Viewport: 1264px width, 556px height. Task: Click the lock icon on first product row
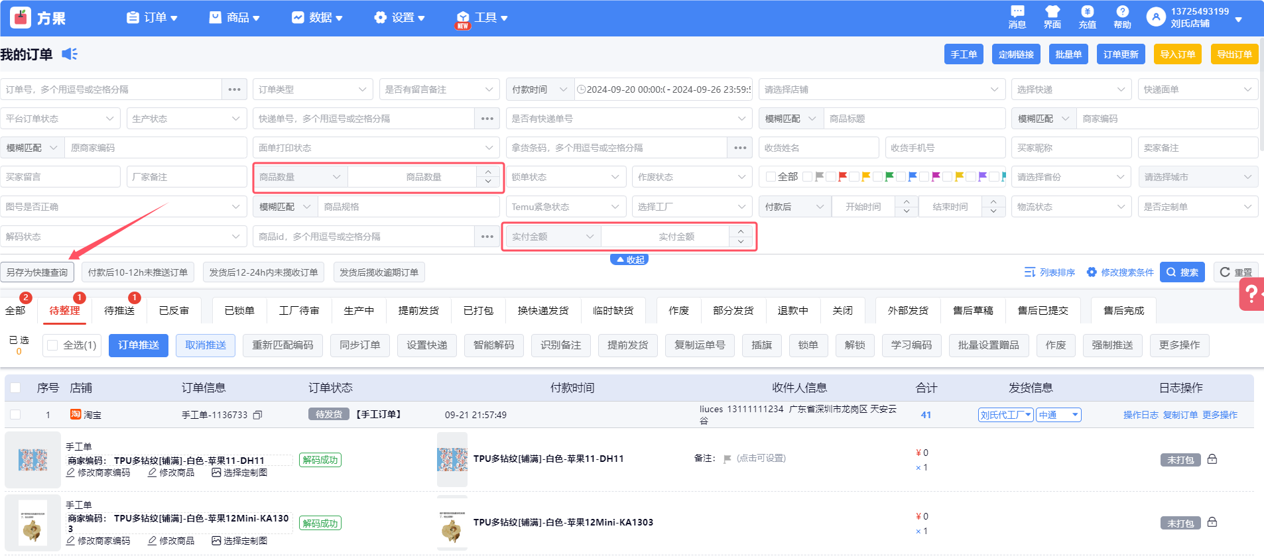coord(1212,459)
